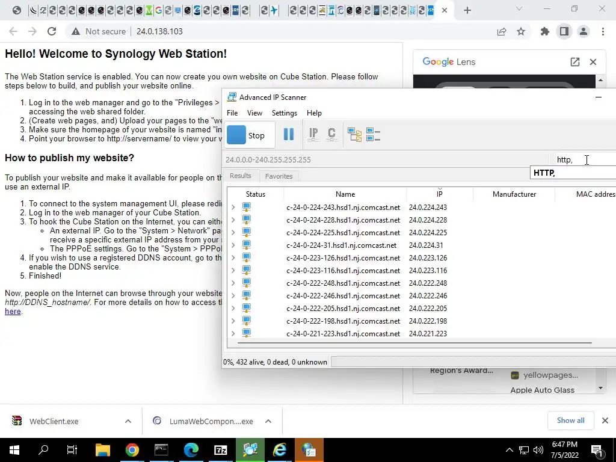Click the IP range field 24.0.0.0-240.255.255.255
This screenshot has height=462, width=616.
386,160
